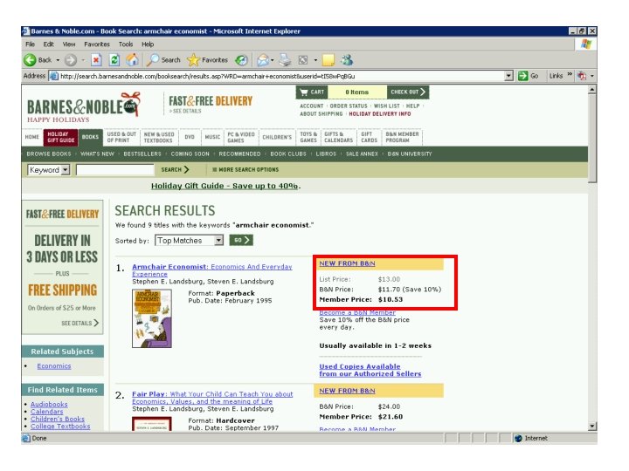
Task: Click the yellow Discuss note icon
Action: pyautogui.click(x=328, y=60)
